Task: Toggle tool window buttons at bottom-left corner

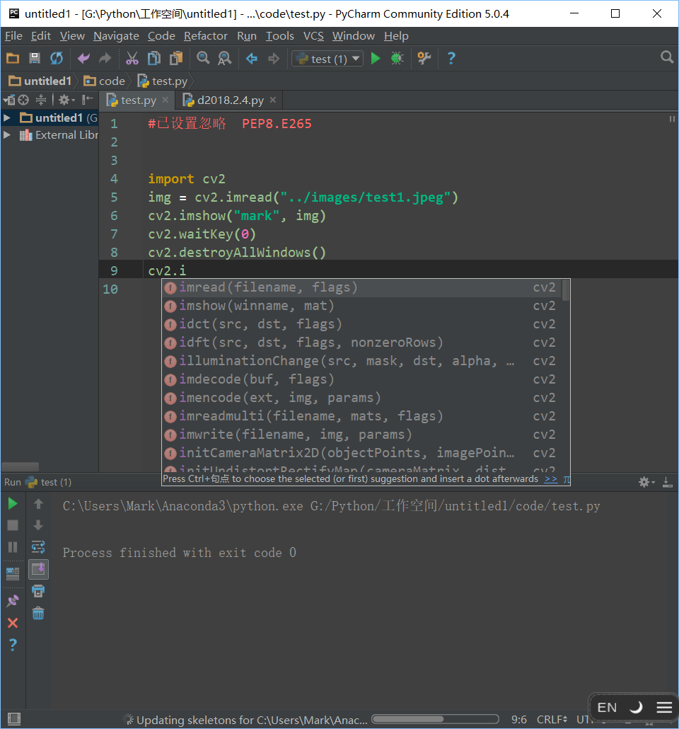Action: tap(14, 719)
